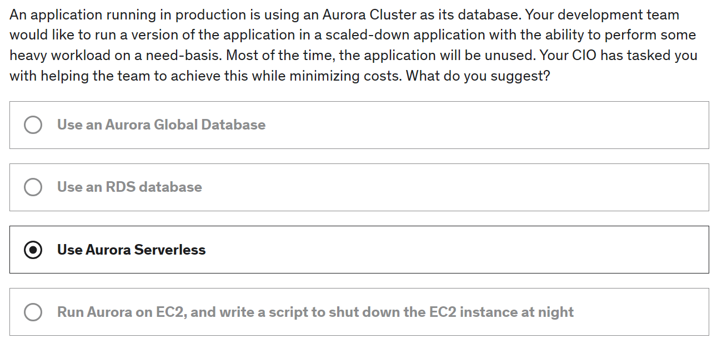Viewport: 717px width, 343px height.
Task: Click the selected Aurora Serverless radio button
Action: 33,250
